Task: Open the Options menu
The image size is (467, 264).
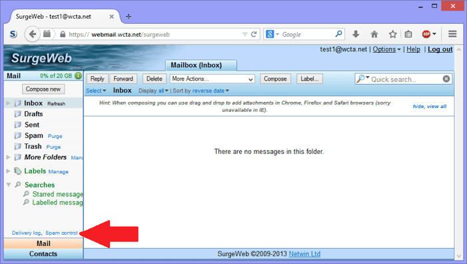Action: (386, 49)
